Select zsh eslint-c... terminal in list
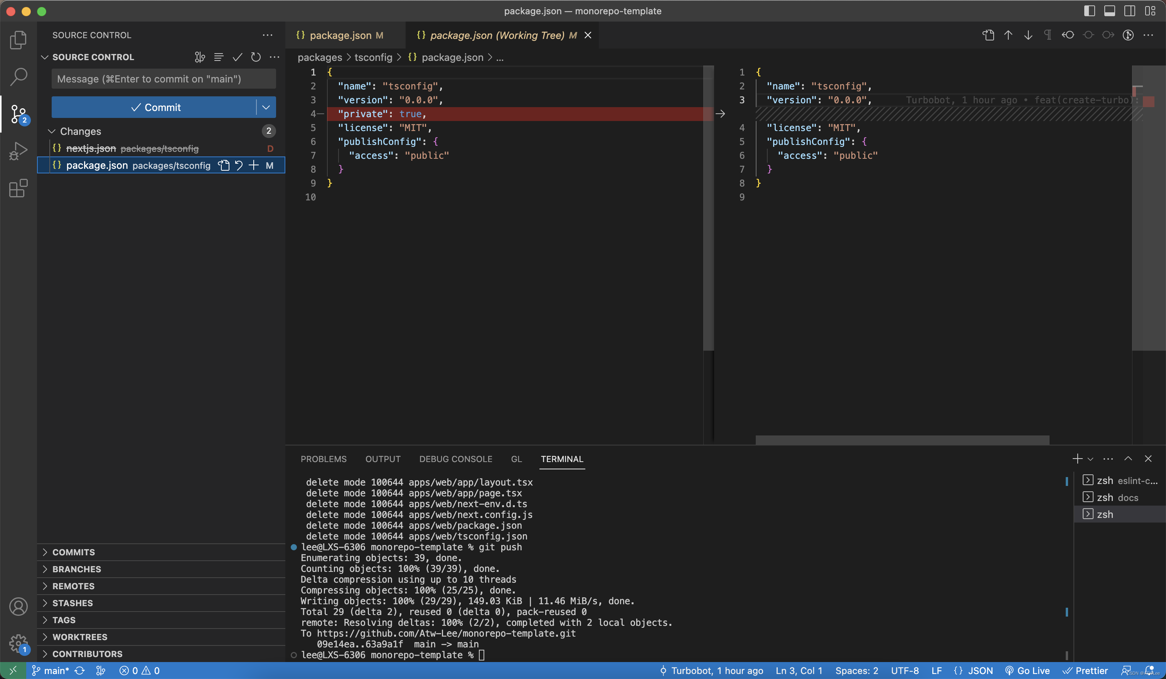 pyautogui.click(x=1120, y=480)
